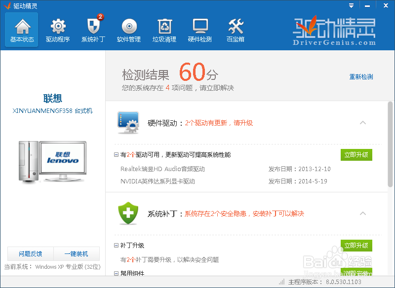Click 主程序版本 8.0.530.1103 text
The image size is (395, 288).
[325, 282]
